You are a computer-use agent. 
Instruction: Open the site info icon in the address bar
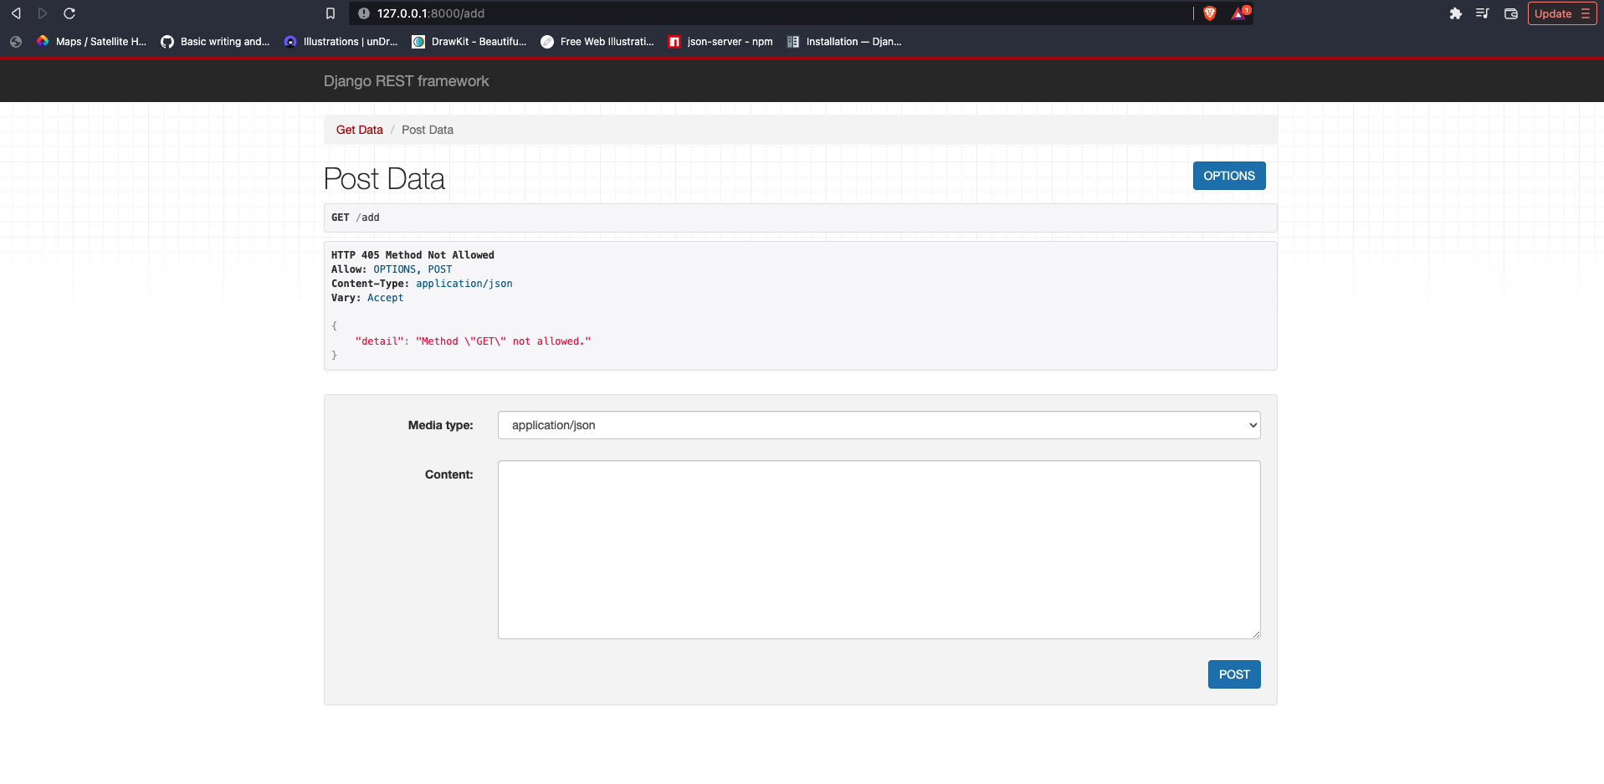(364, 13)
